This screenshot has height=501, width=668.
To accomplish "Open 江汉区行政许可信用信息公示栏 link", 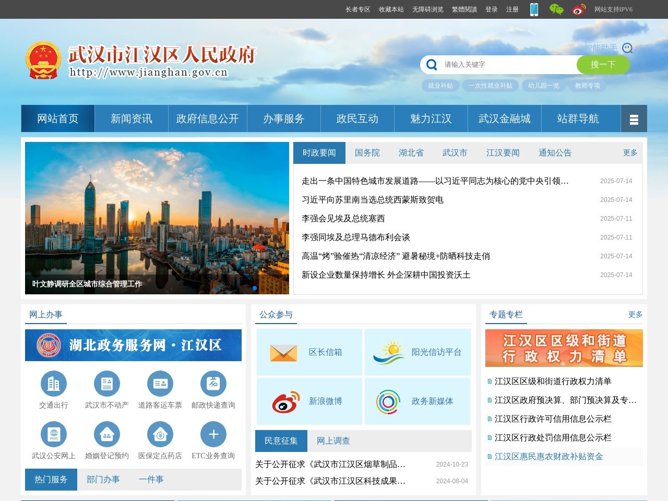I will [x=553, y=419].
